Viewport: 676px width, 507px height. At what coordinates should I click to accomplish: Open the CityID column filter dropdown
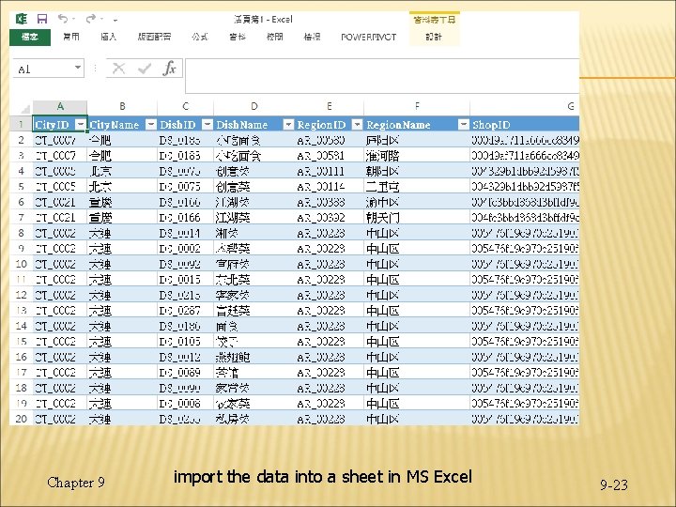[x=80, y=125]
